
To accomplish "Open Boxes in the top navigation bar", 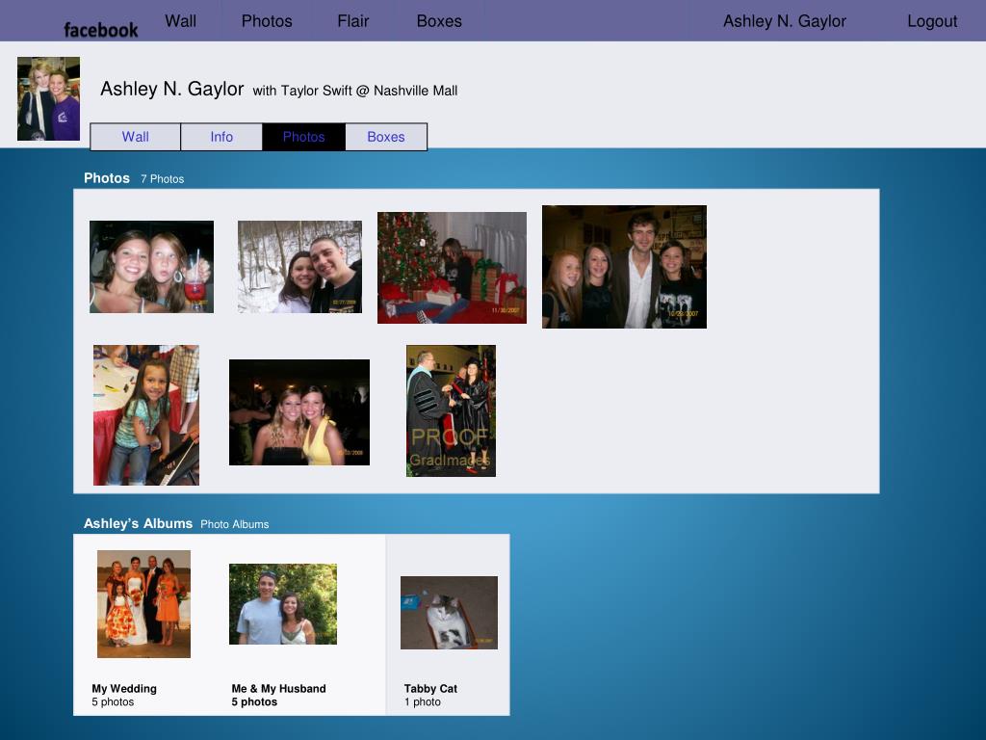I will [x=439, y=21].
